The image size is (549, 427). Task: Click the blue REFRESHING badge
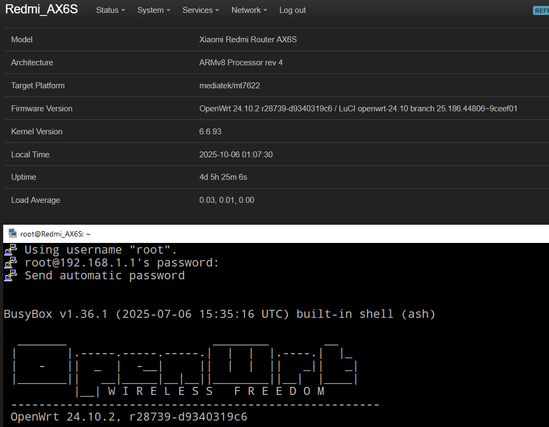pyautogui.click(x=541, y=11)
